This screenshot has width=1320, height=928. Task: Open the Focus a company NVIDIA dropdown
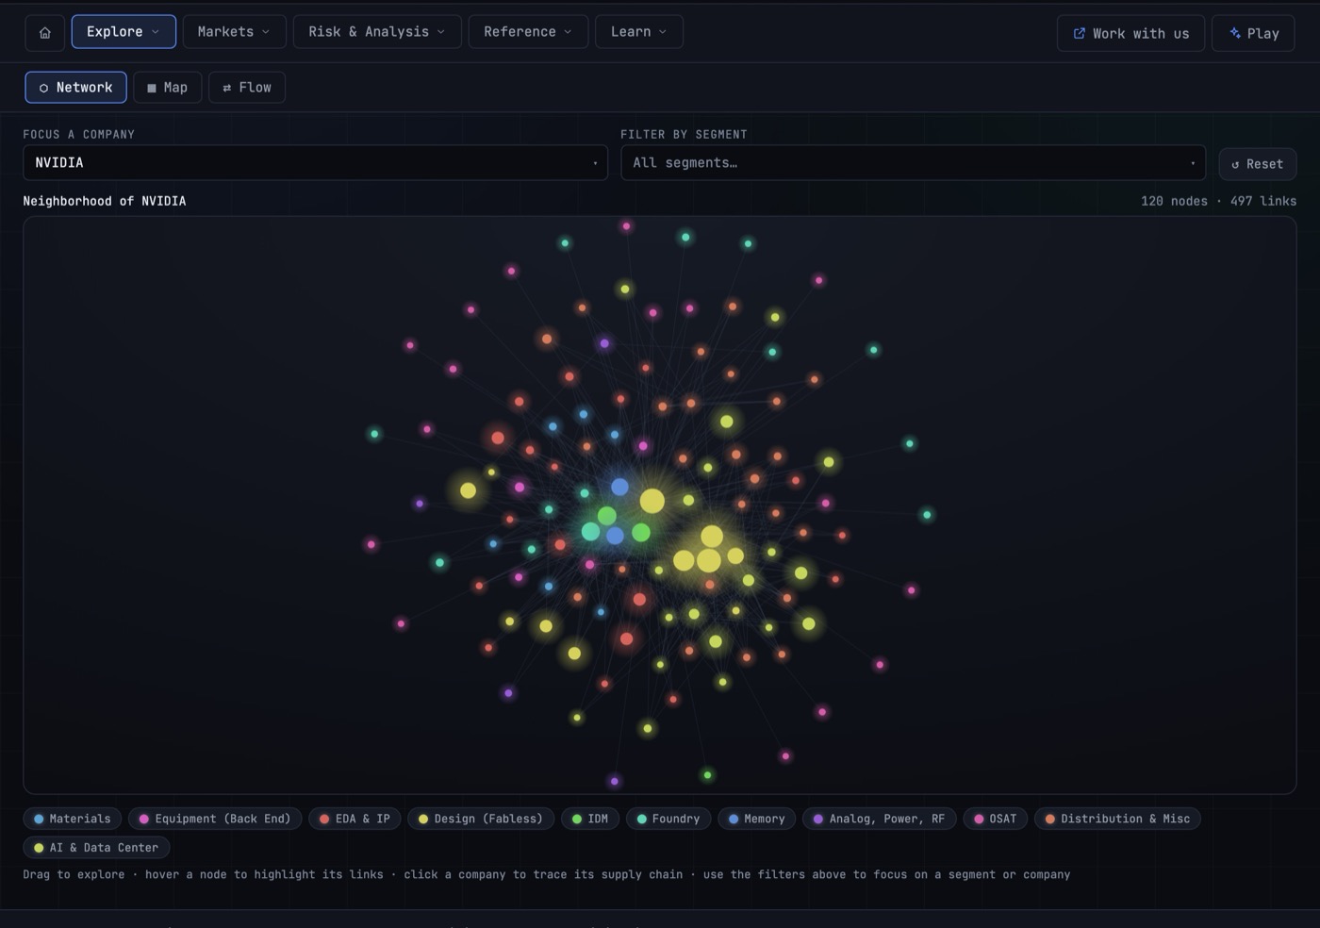pyautogui.click(x=315, y=163)
